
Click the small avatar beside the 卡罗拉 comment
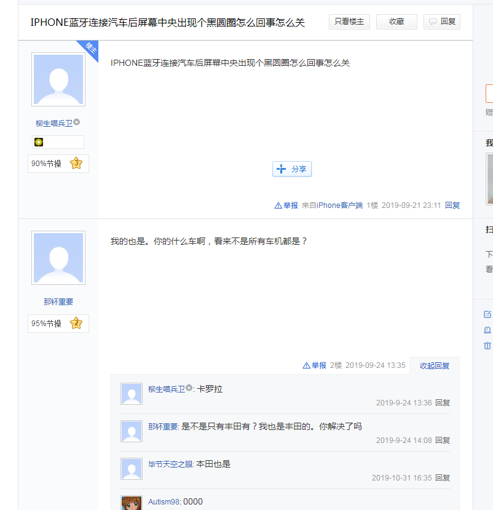click(132, 394)
